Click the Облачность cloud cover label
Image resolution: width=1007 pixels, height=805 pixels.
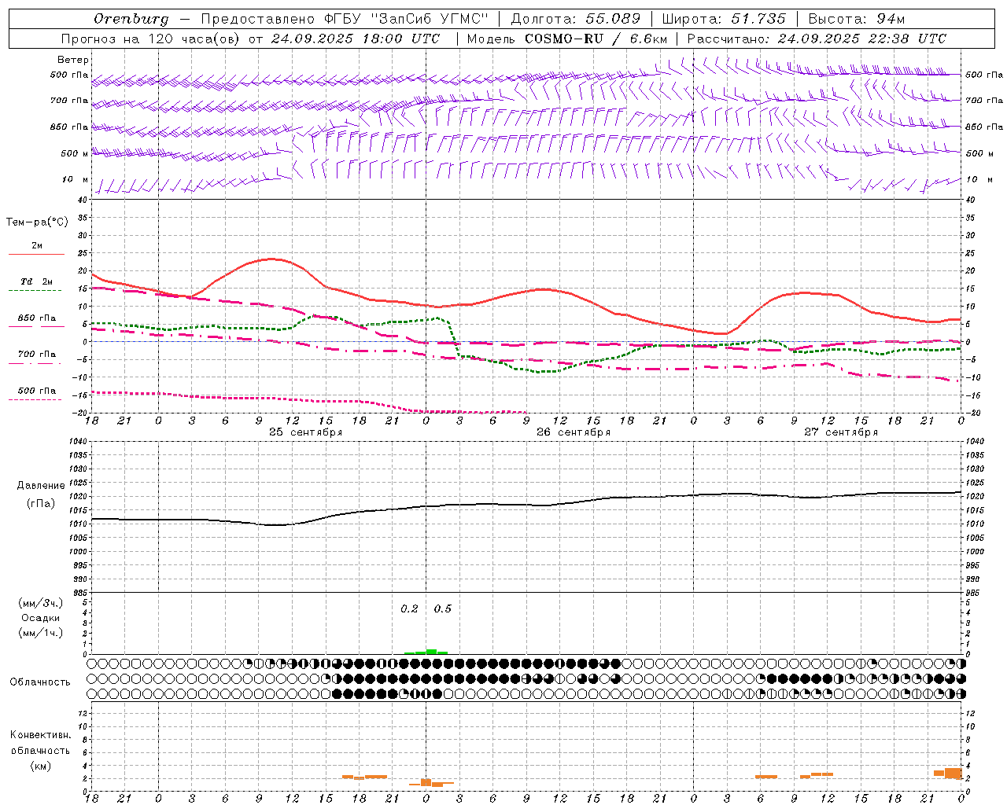tap(40, 682)
